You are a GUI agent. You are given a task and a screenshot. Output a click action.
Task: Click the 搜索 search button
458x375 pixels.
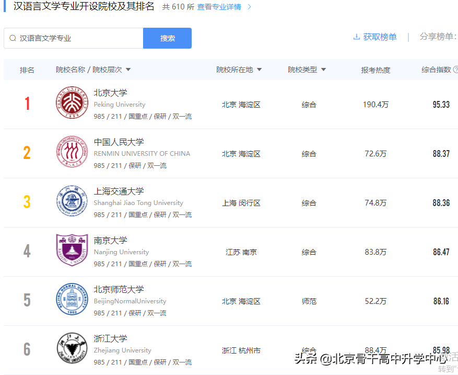click(167, 38)
